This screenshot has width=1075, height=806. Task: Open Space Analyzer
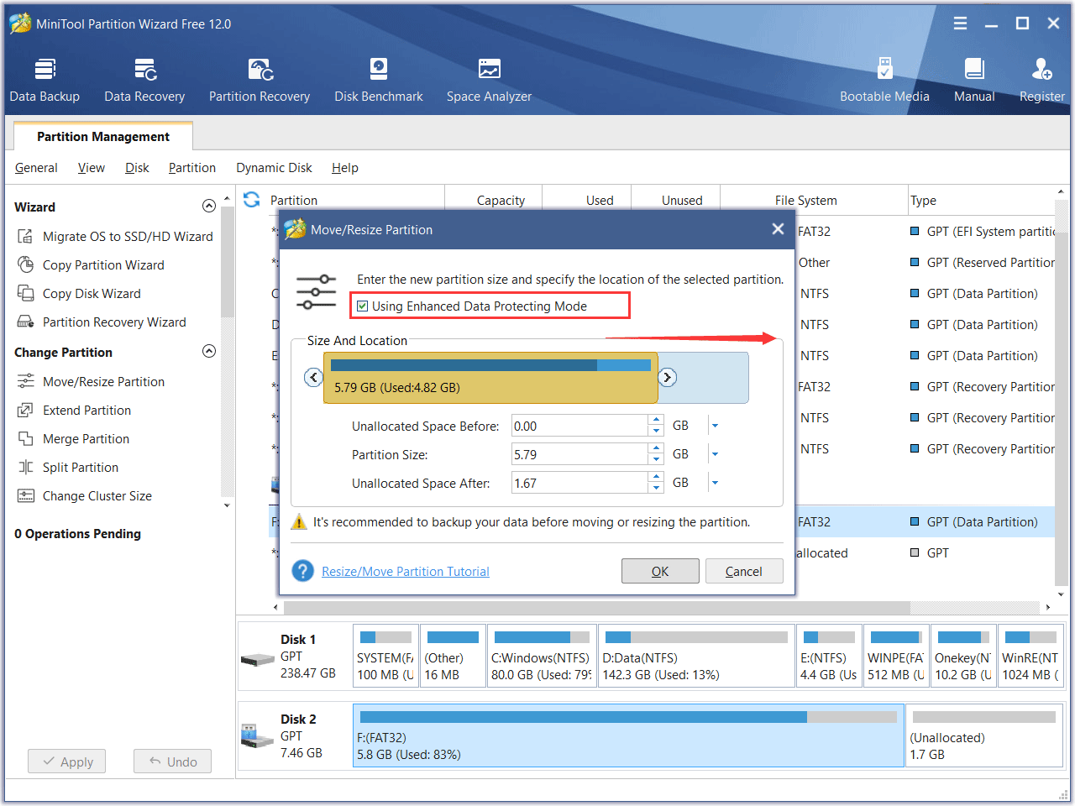(489, 81)
